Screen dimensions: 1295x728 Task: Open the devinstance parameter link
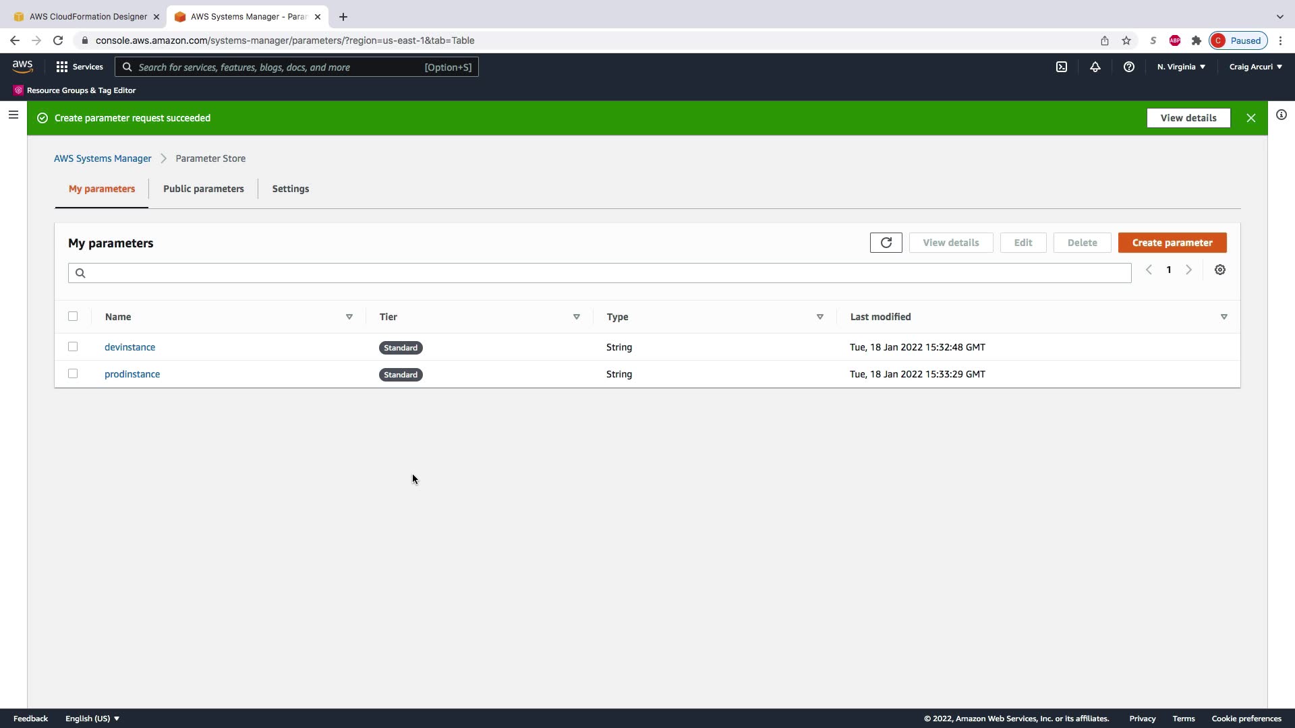129,347
